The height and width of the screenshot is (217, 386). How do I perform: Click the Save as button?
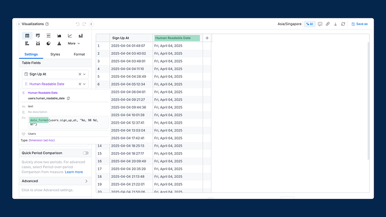point(359,24)
